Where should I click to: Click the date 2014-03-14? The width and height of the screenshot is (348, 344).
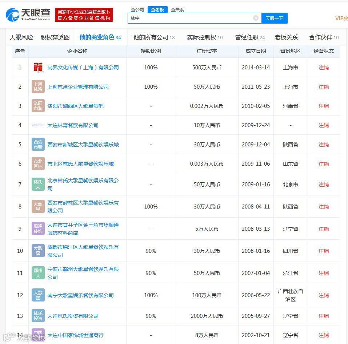256,67
